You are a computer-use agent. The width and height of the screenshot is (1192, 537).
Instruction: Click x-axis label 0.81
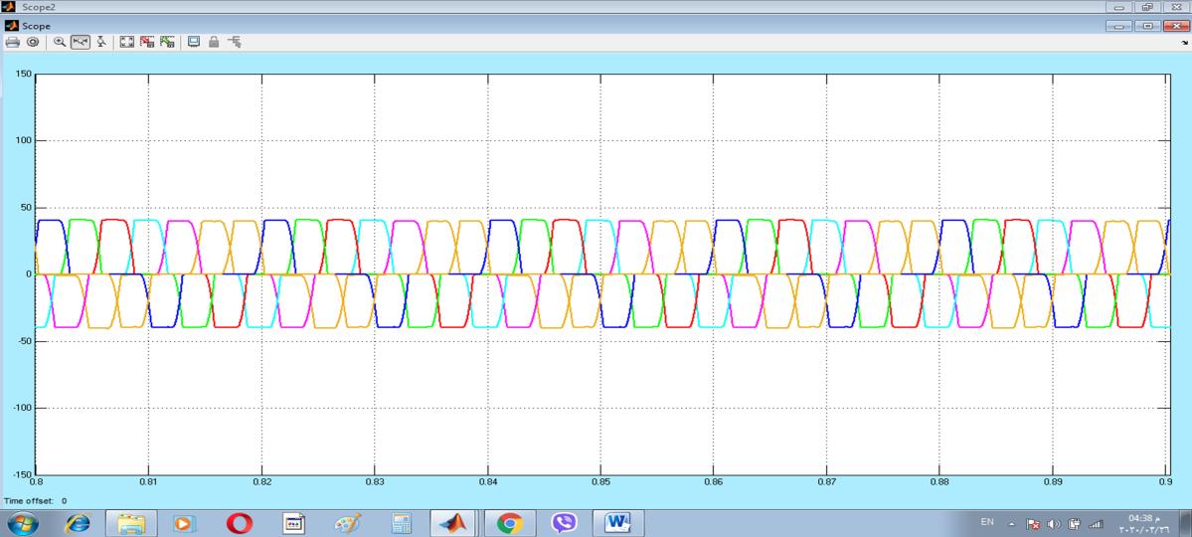click(x=148, y=482)
